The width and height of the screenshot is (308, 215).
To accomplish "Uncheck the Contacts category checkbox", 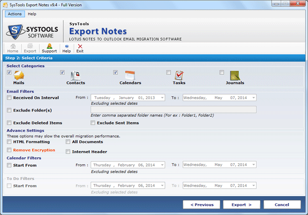I will tap(62, 72).
